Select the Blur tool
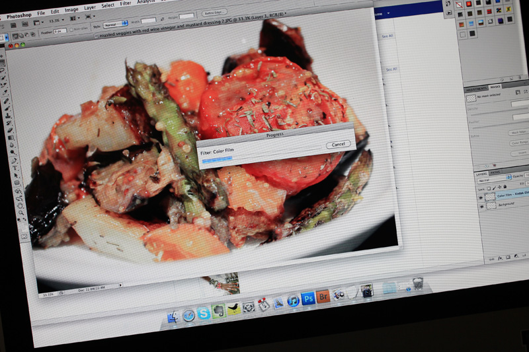The width and height of the screenshot is (529, 352). 11,145
